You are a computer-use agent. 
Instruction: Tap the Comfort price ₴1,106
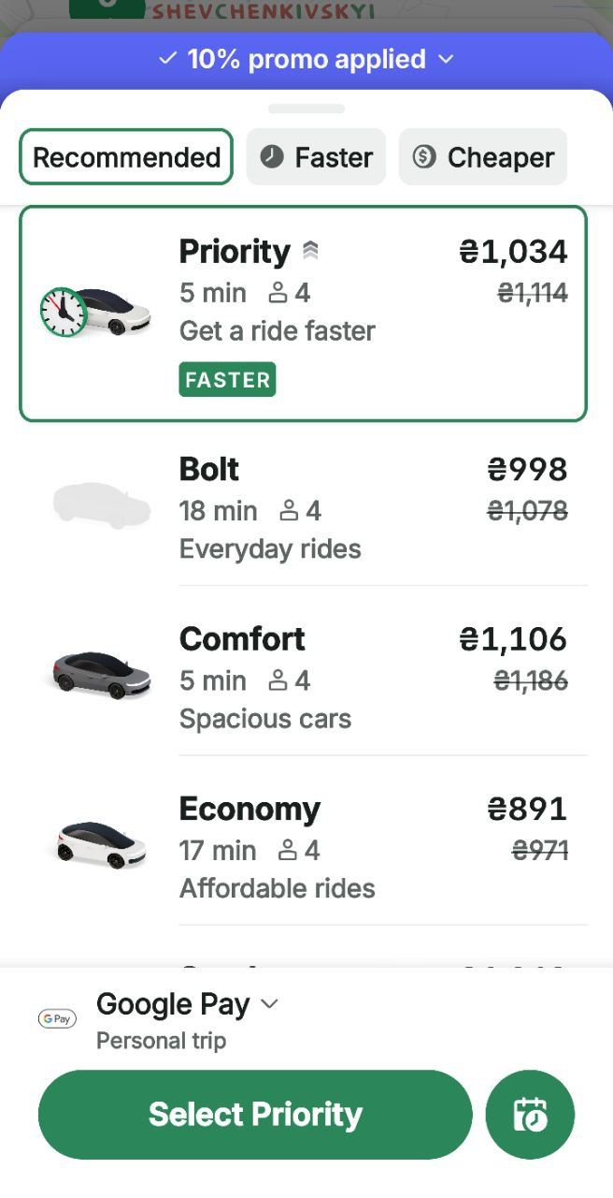tap(513, 639)
